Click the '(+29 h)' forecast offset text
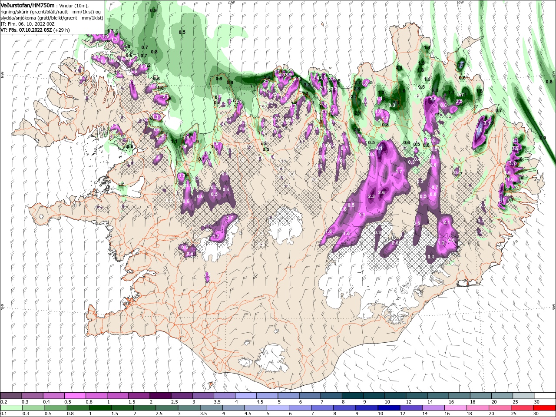556x417 pixels. pos(61,30)
